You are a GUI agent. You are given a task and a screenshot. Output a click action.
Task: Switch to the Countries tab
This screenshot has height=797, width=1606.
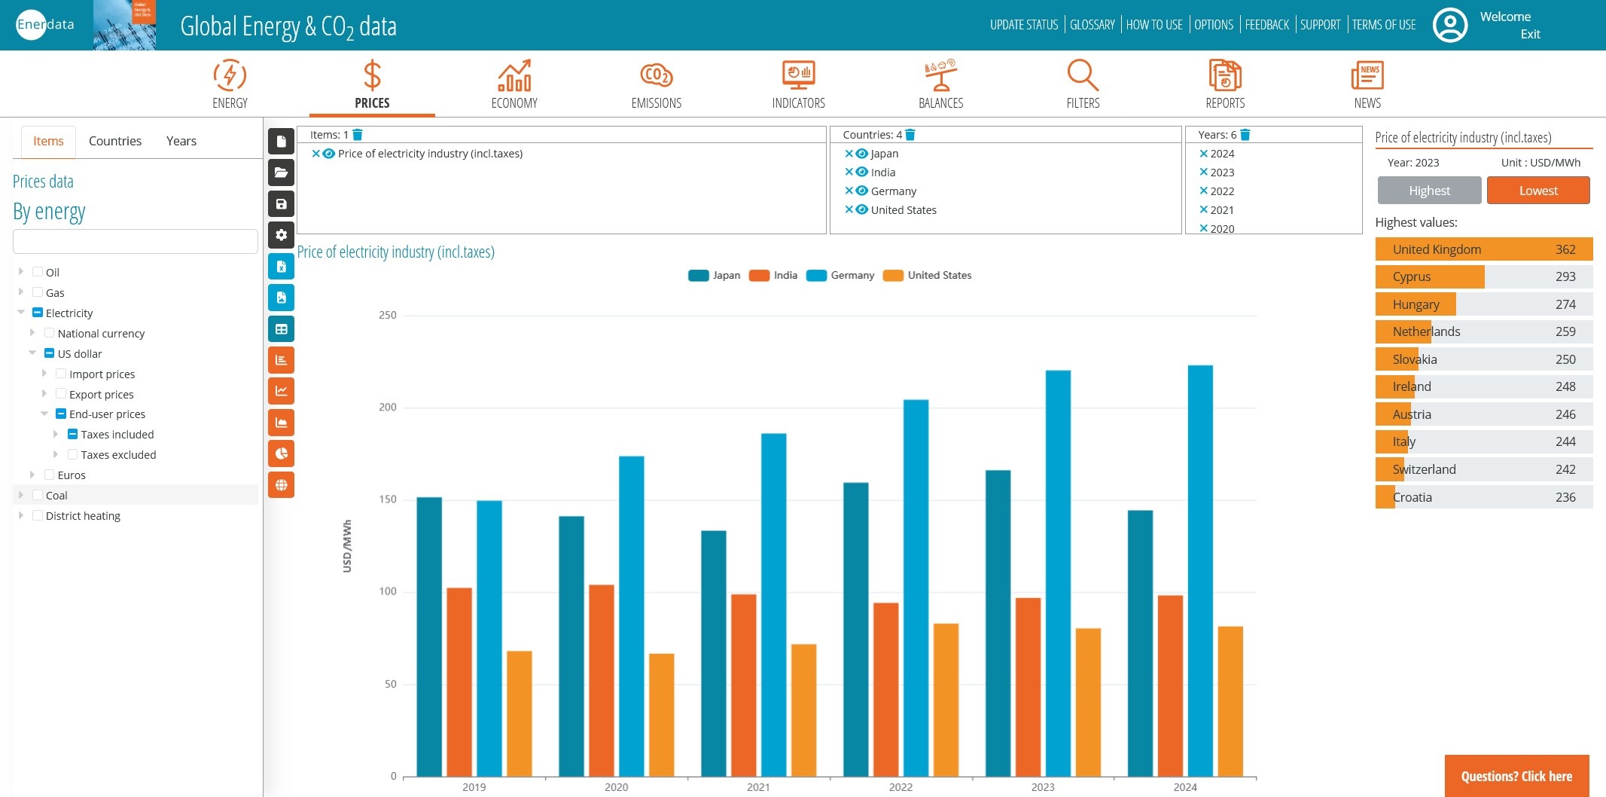coord(114,141)
